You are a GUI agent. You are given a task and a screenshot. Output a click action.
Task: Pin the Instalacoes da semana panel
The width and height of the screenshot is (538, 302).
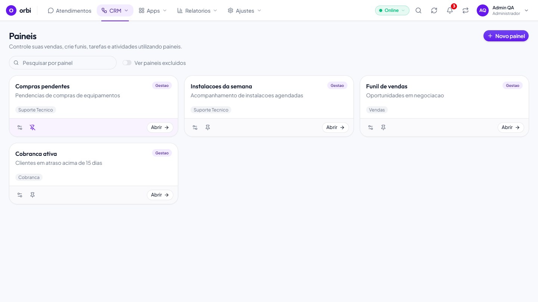[208, 128]
